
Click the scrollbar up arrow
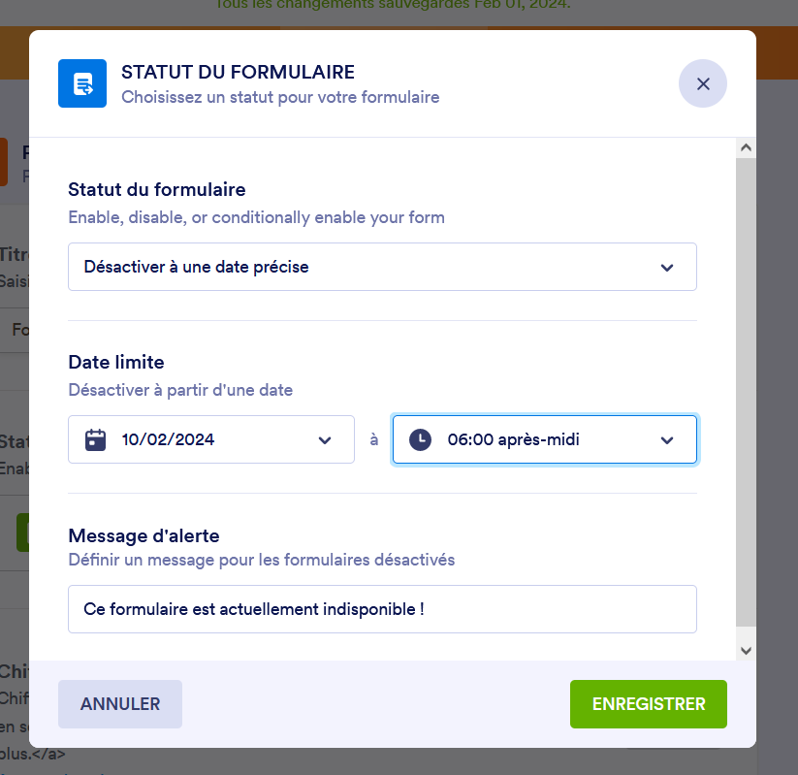[x=745, y=148]
